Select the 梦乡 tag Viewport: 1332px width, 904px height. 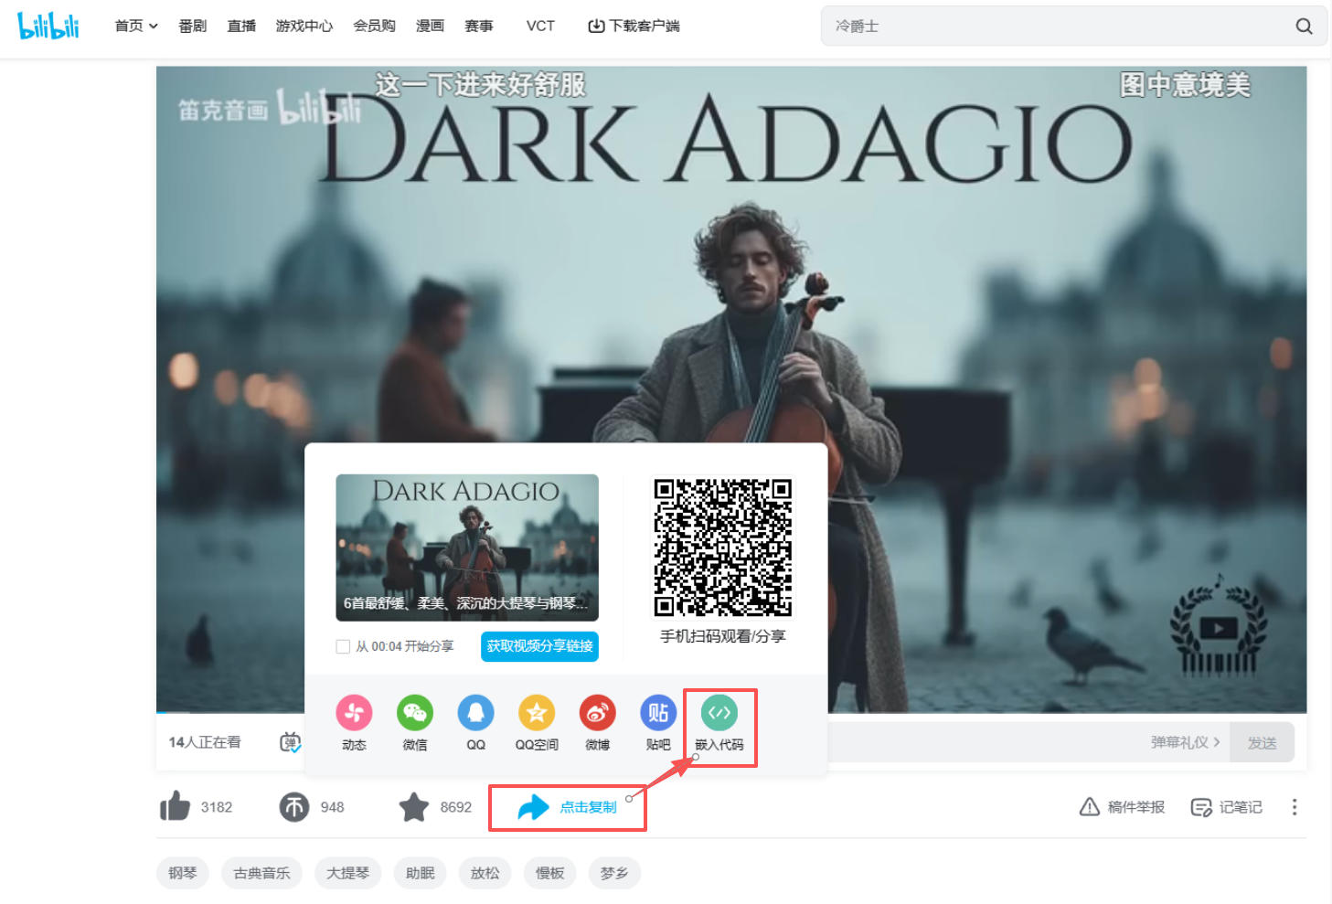(x=614, y=873)
